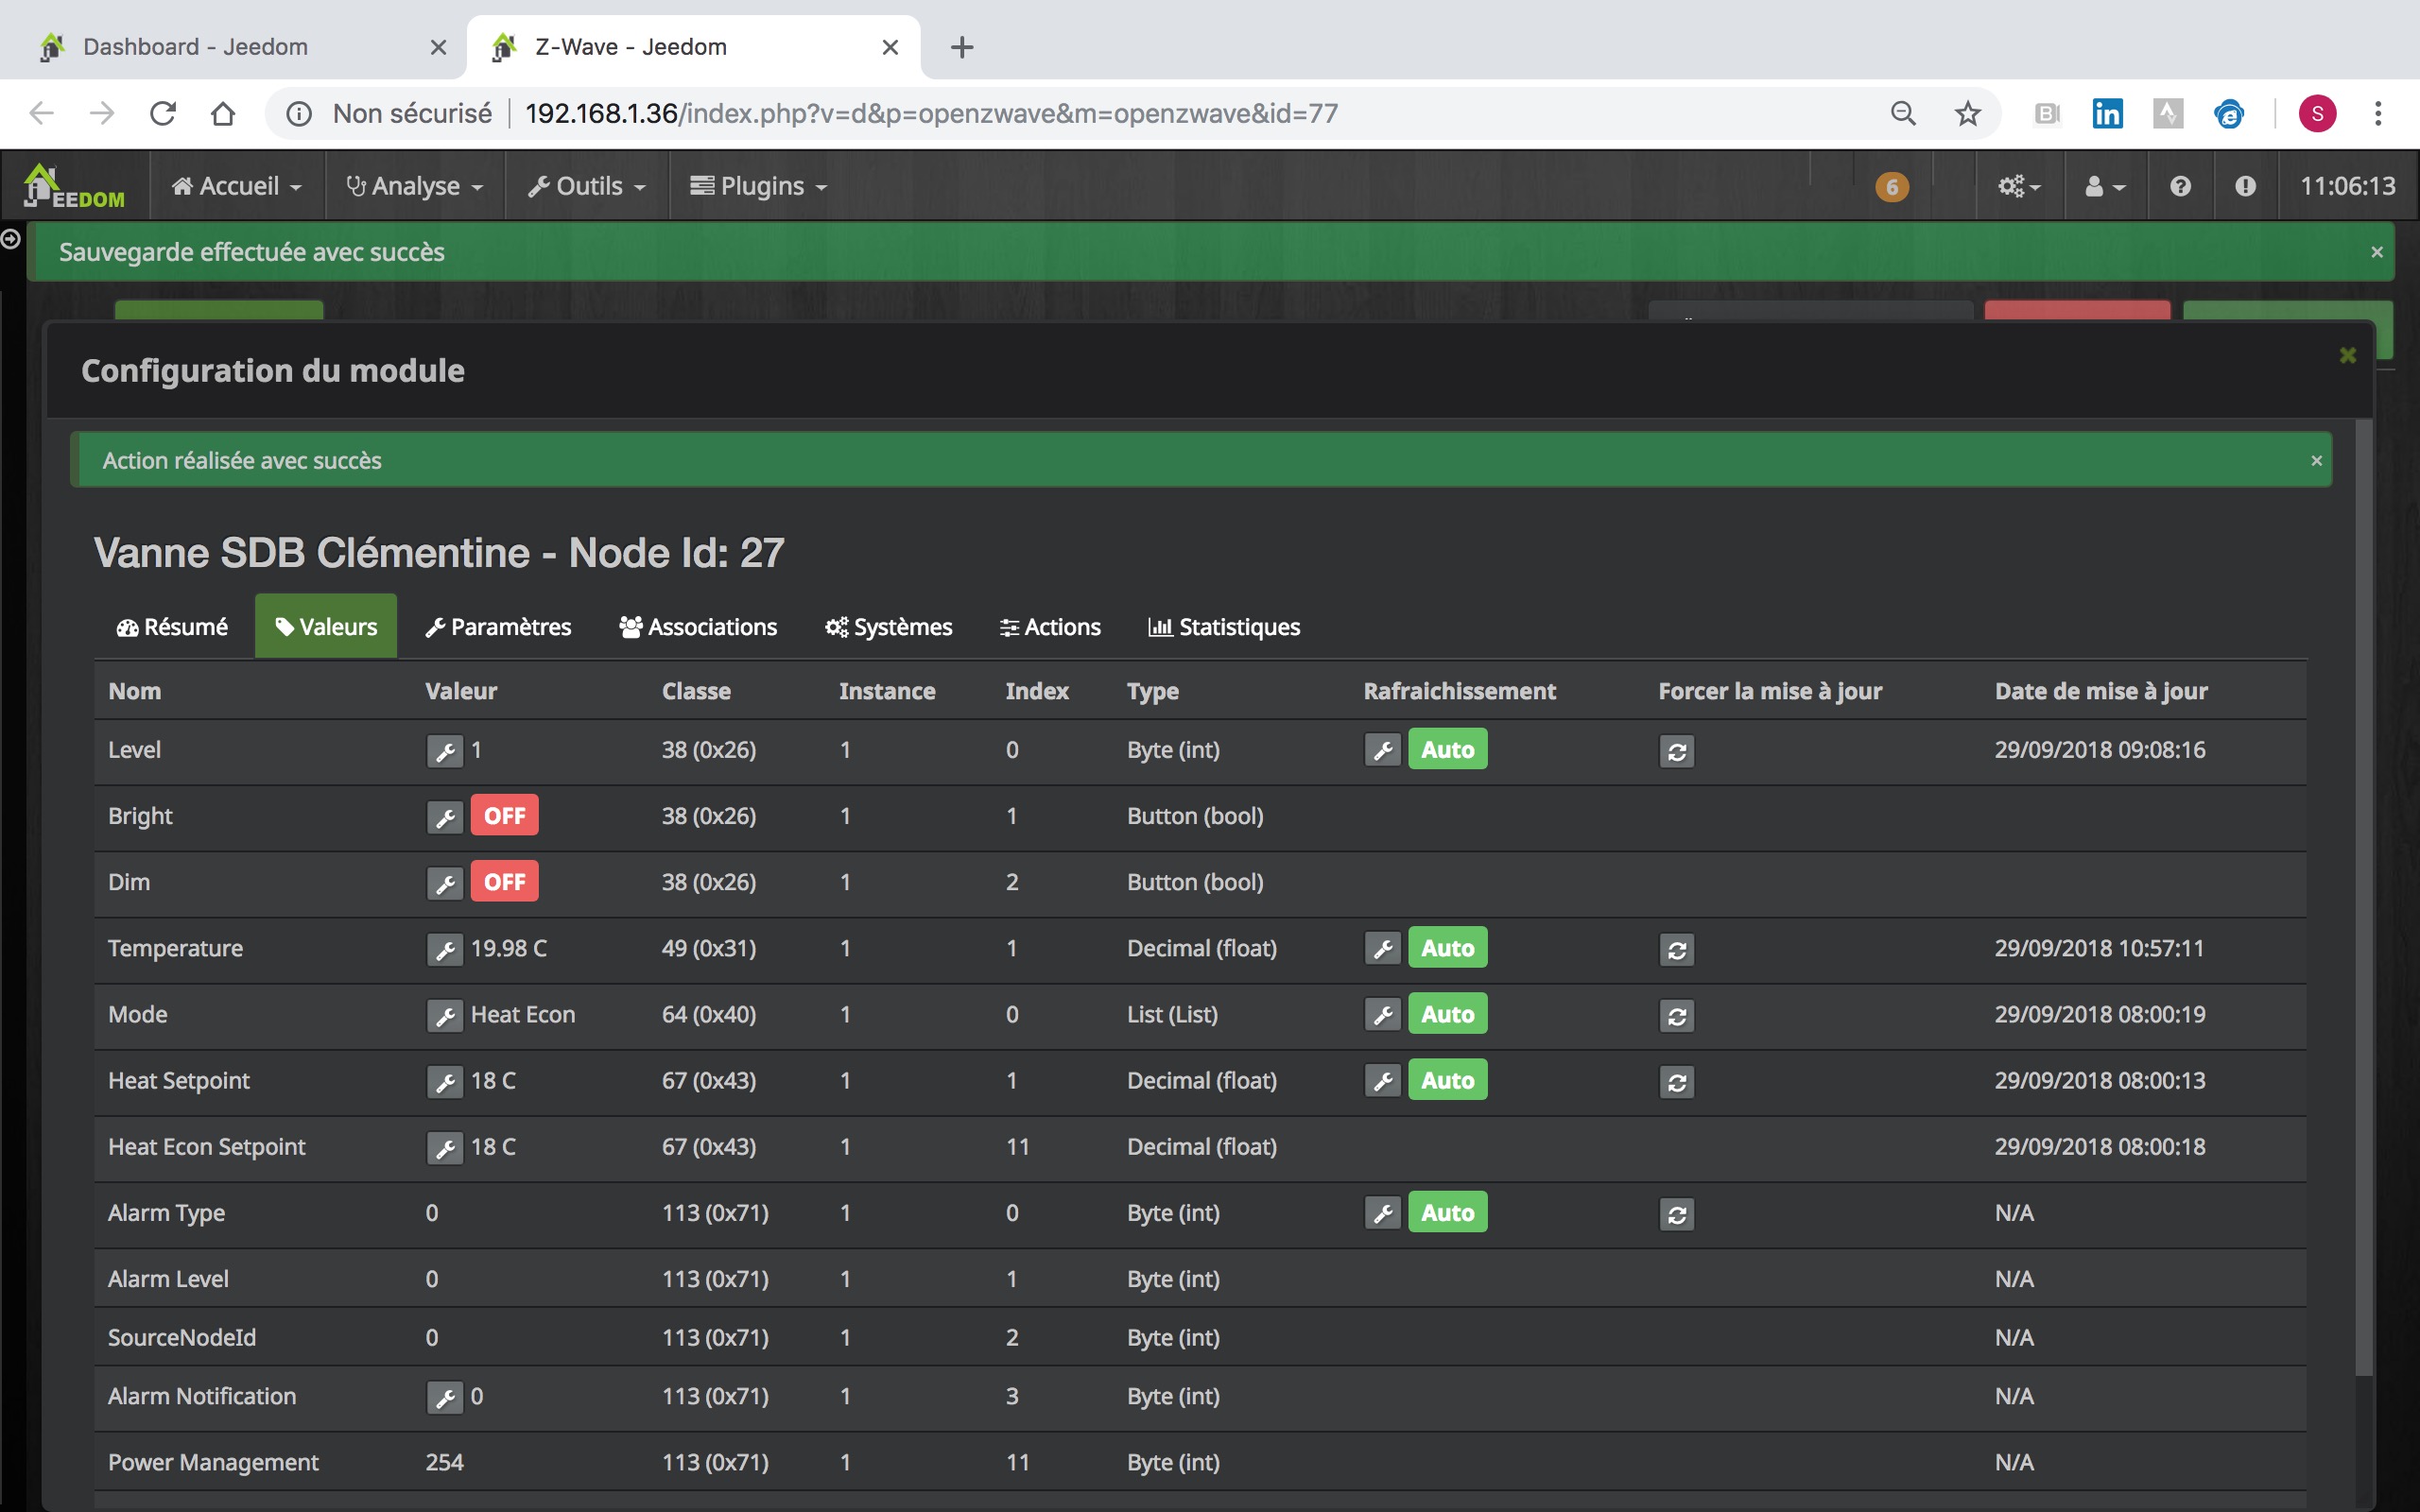
Task: Force update of the Level value
Action: (1677, 751)
